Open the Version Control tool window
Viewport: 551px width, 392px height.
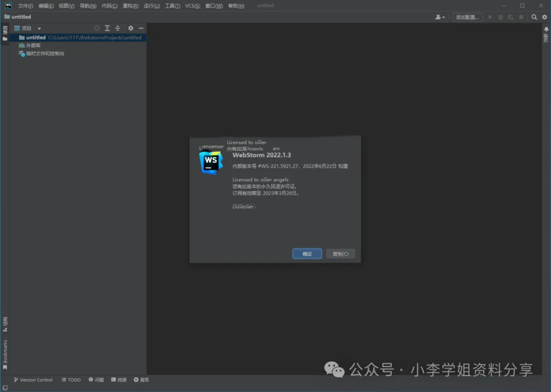click(33, 380)
